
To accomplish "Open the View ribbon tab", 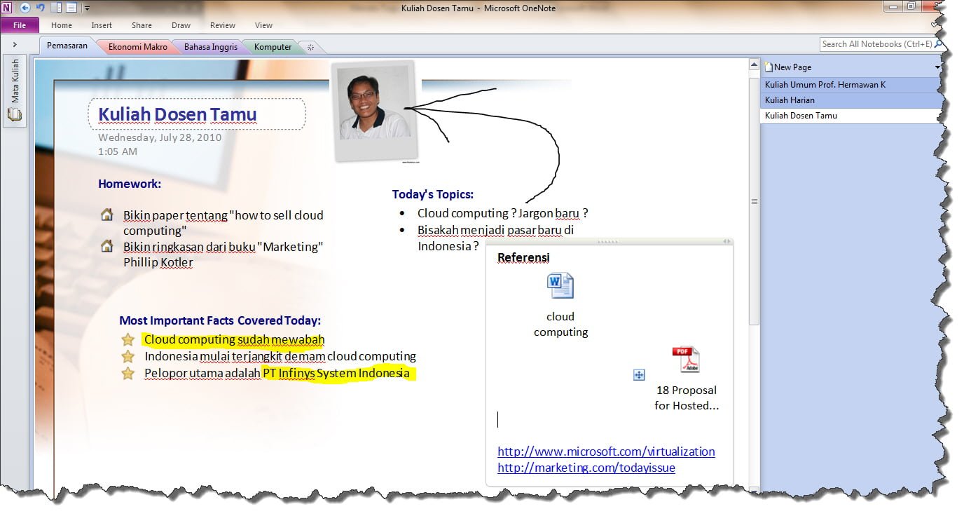I will pos(263,25).
